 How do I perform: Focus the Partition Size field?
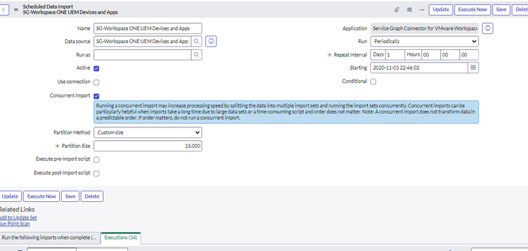pyautogui.click(x=148, y=146)
